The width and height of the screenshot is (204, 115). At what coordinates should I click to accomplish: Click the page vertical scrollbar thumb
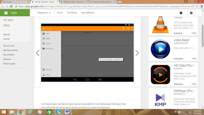[203, 36]
